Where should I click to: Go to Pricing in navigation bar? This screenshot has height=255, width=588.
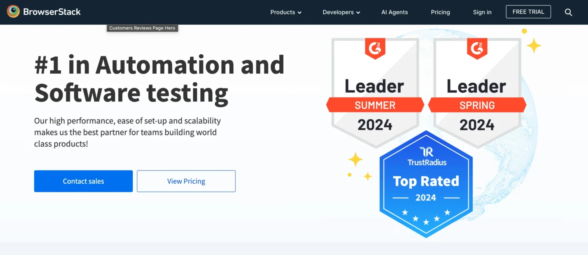440,12
